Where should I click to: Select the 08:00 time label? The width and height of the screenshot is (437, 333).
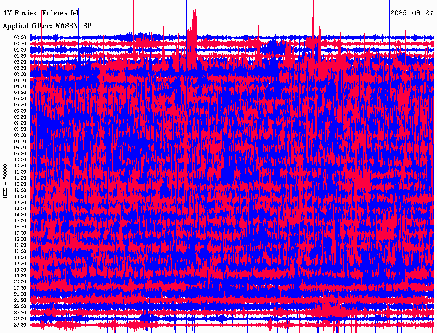20,135
